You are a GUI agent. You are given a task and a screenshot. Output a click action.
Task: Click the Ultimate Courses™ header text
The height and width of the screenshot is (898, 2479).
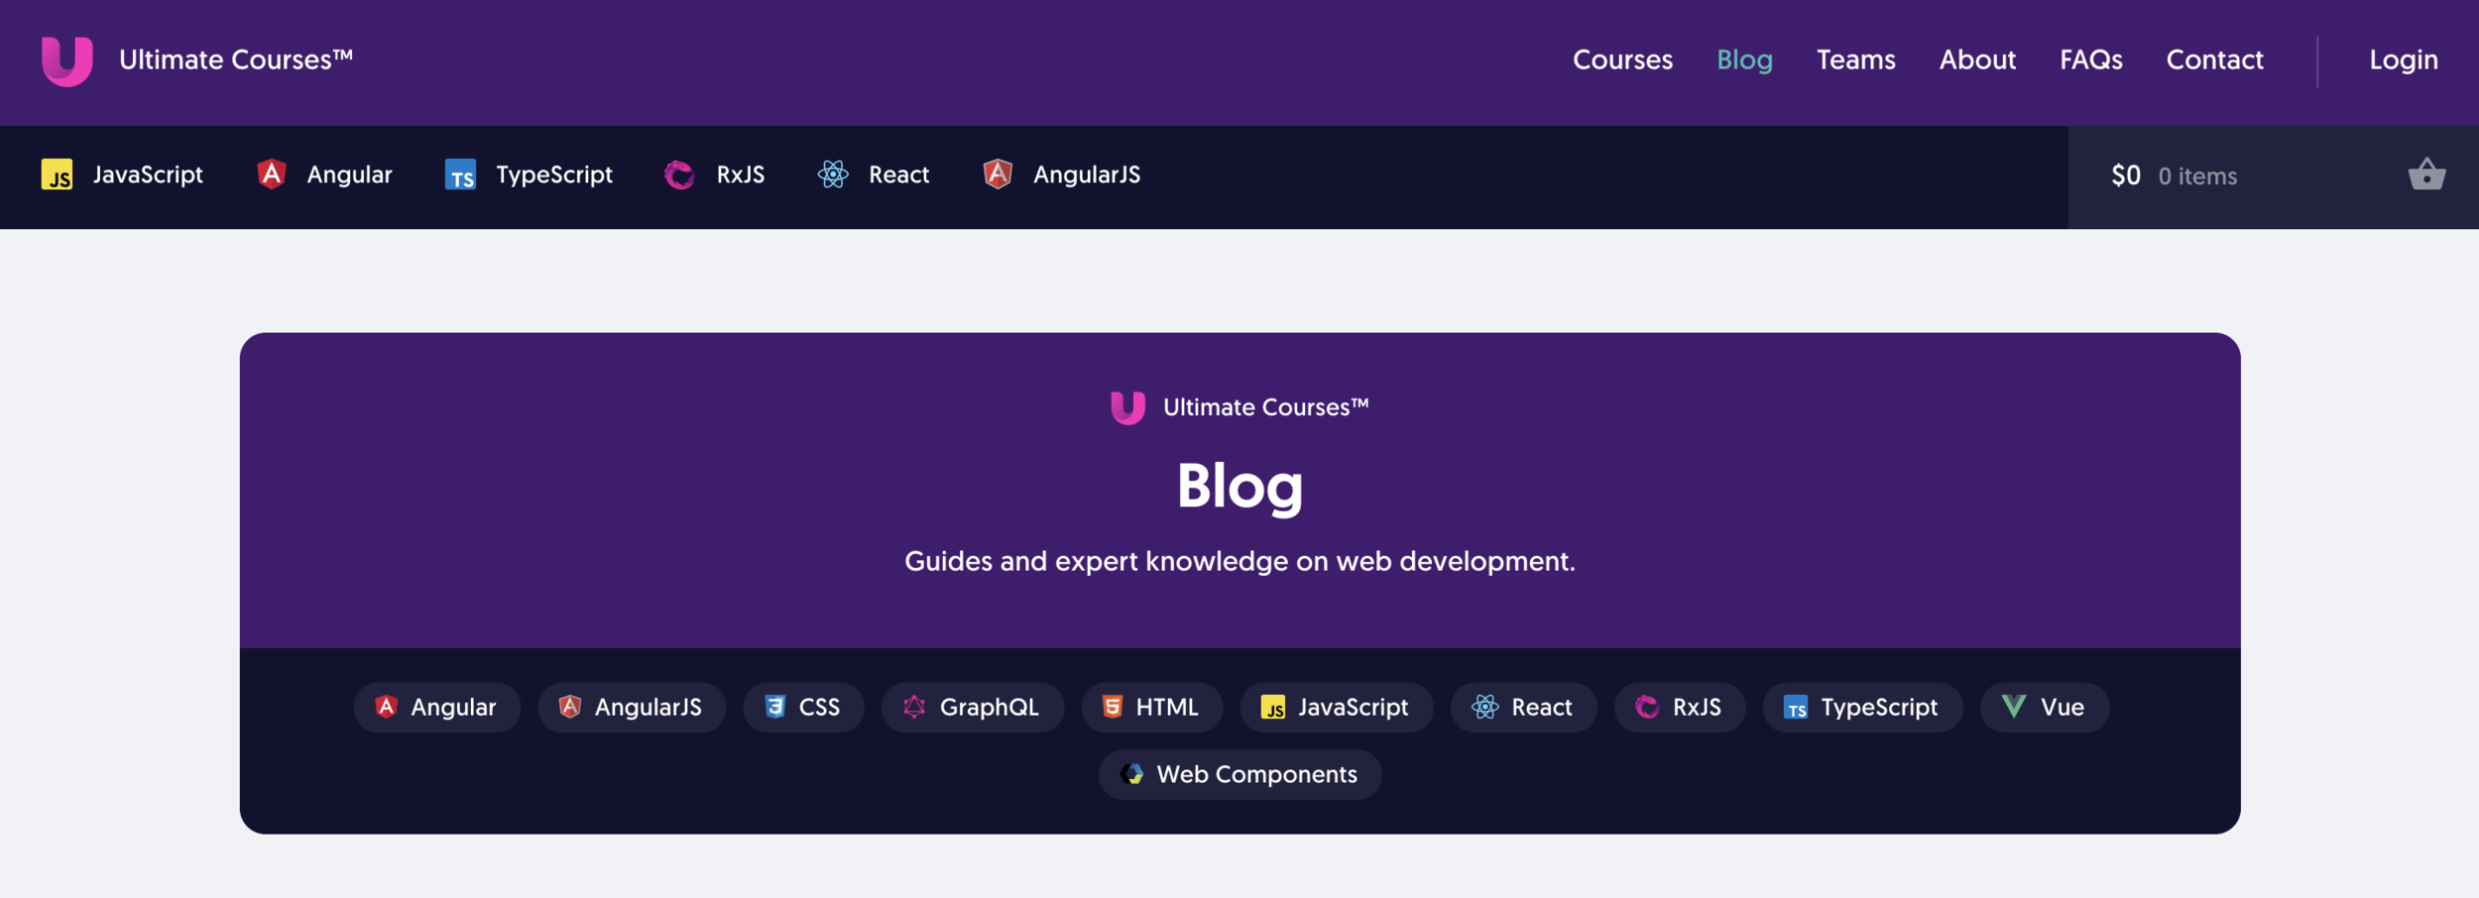point(236,60)
